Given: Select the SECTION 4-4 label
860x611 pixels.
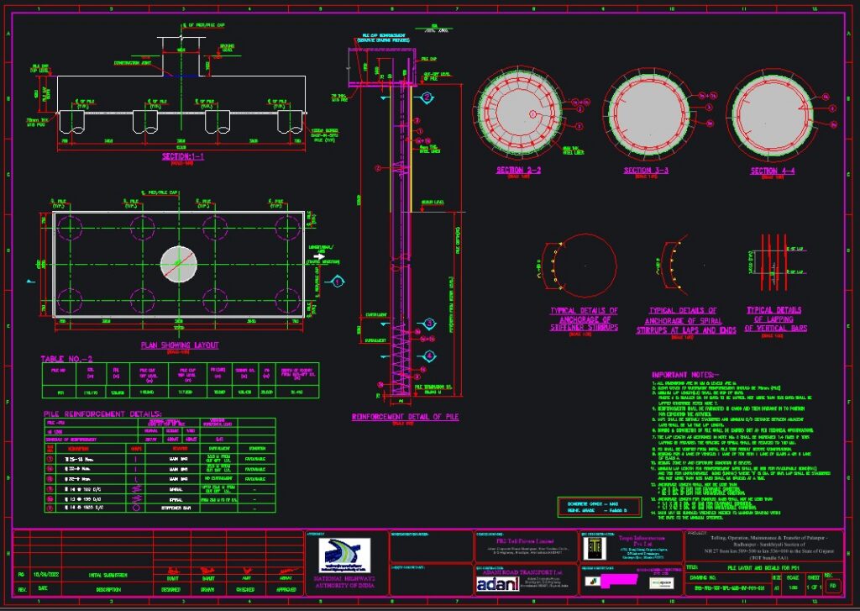Looking at the screenshot, I should point(773,171).
